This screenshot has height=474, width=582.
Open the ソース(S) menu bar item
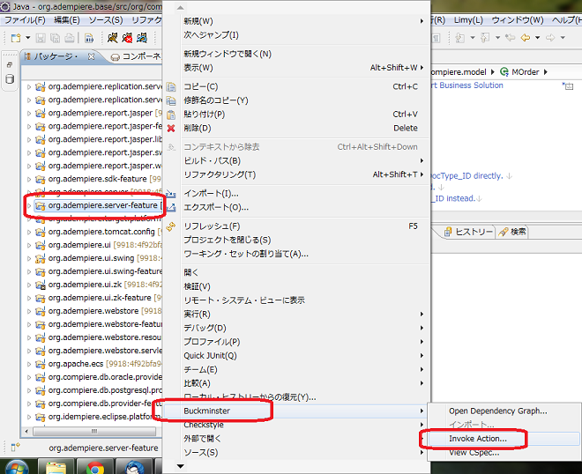106,20
